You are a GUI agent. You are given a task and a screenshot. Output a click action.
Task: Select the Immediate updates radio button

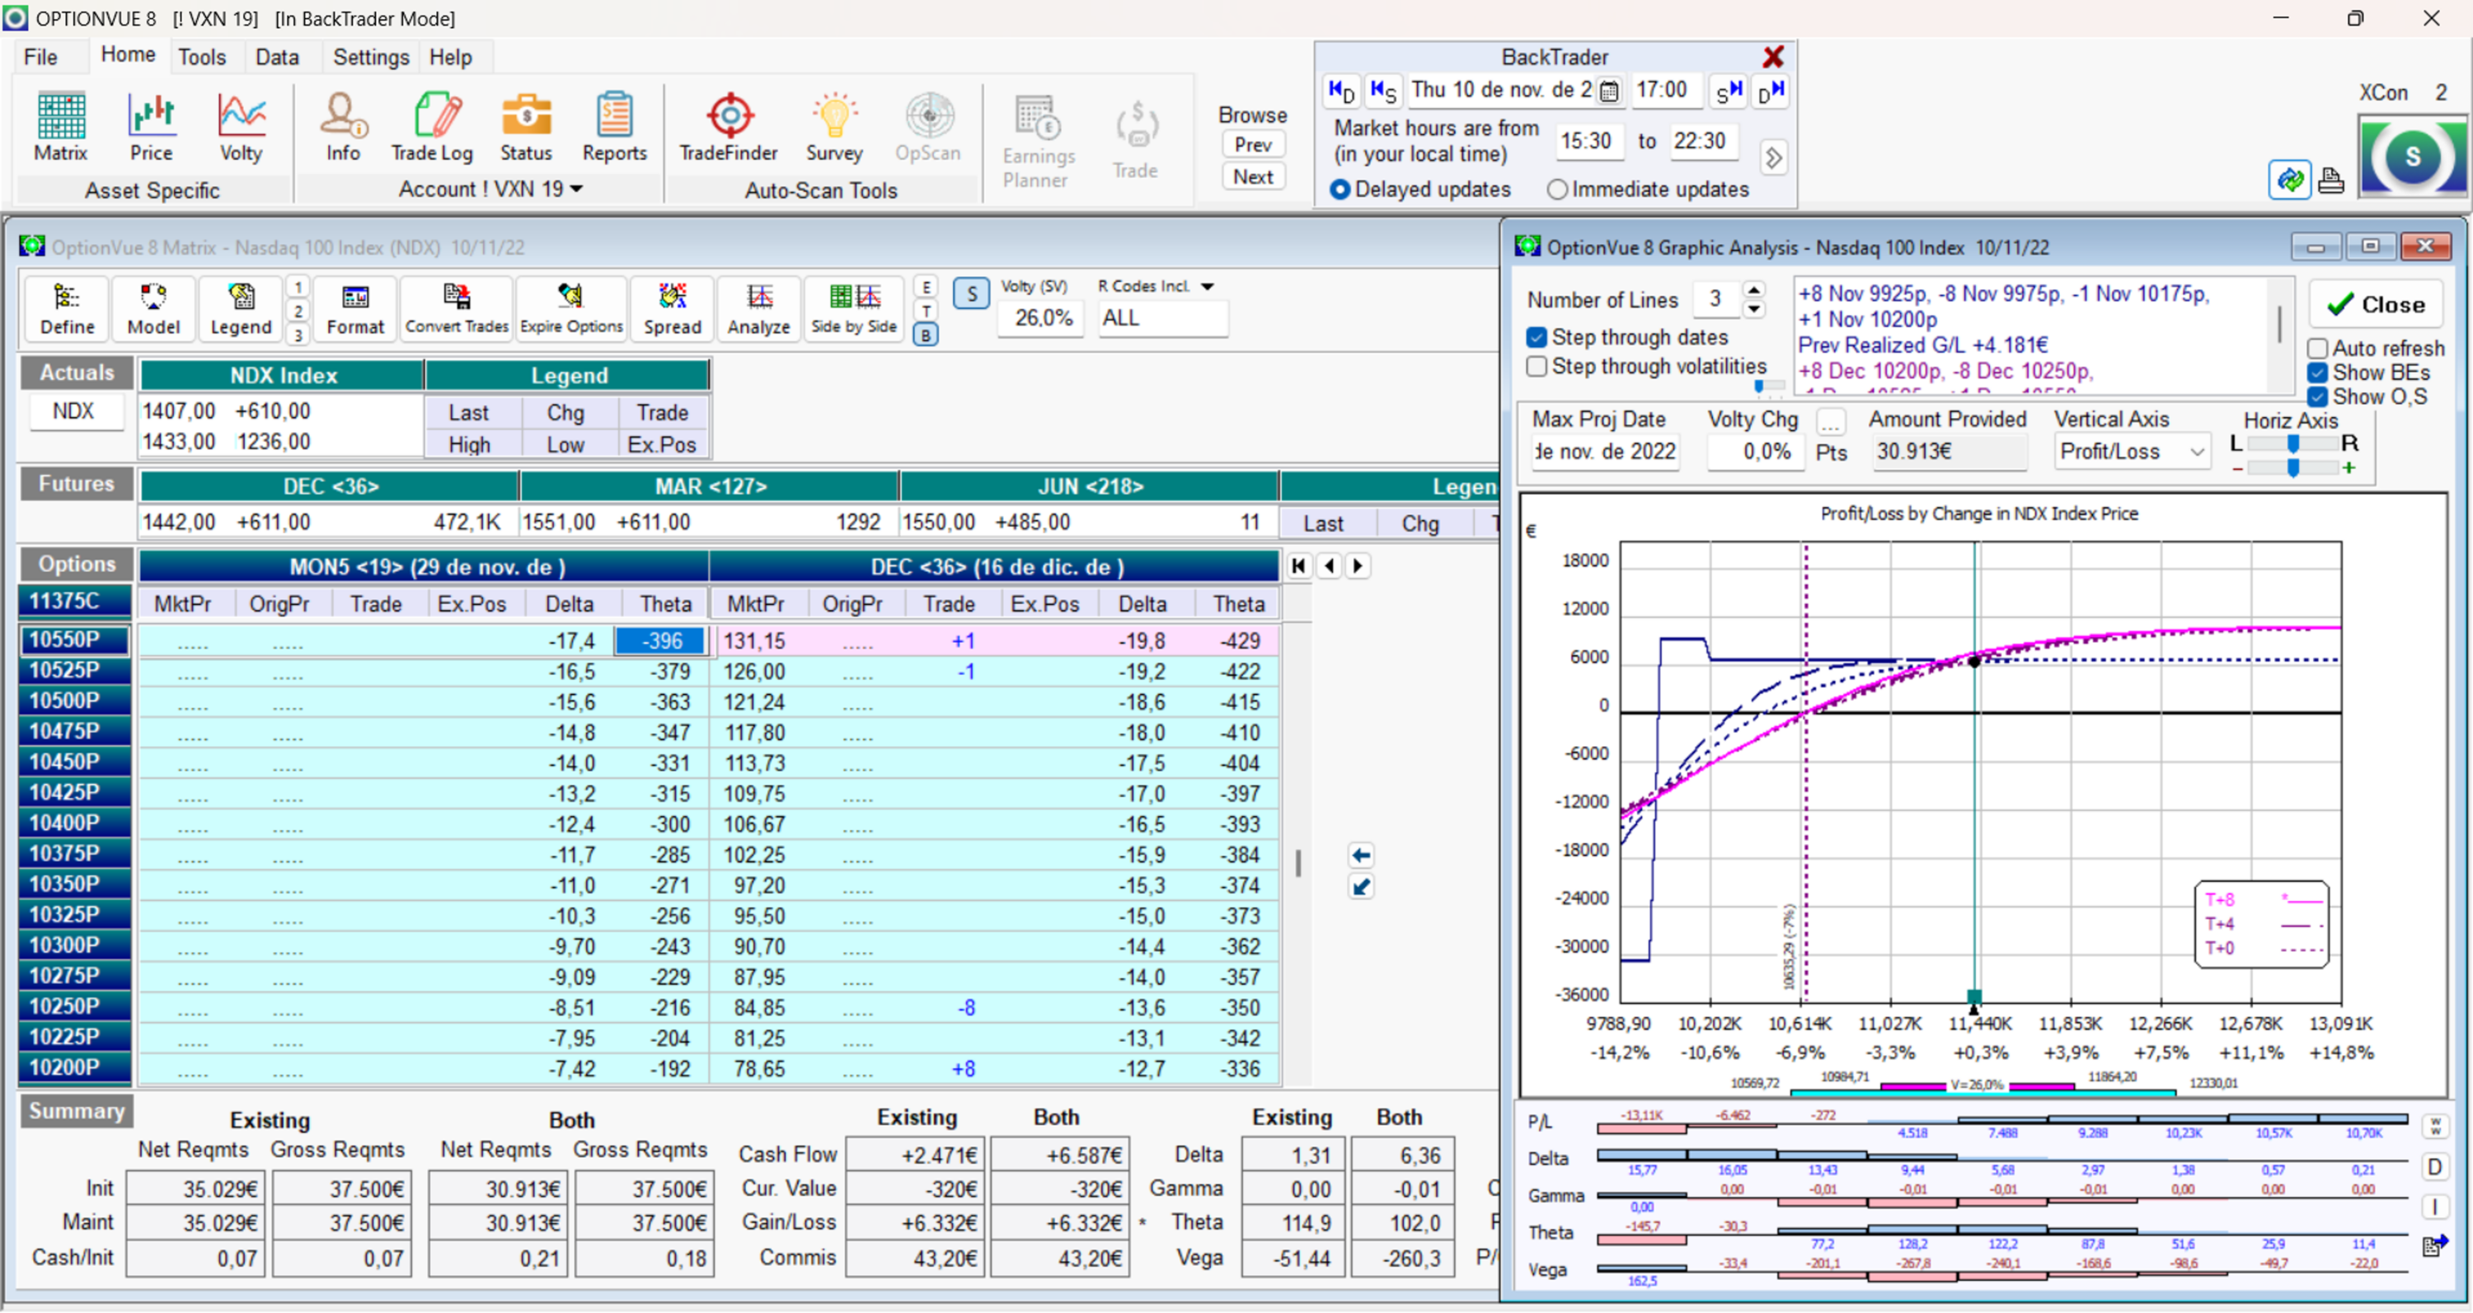(1557, 190)
